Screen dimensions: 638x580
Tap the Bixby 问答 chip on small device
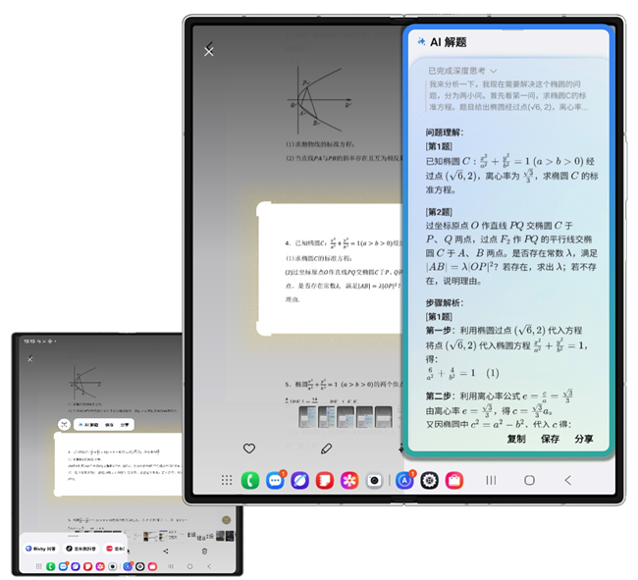(40, 549)
